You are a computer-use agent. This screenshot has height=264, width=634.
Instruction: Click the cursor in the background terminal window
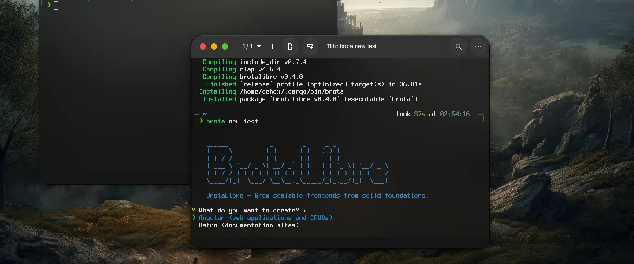56,5
